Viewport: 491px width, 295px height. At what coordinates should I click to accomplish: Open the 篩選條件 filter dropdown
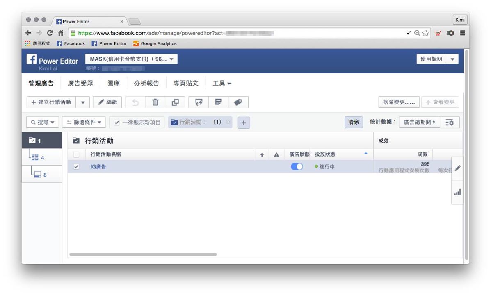pyautogui.click(x=84, y=123)
